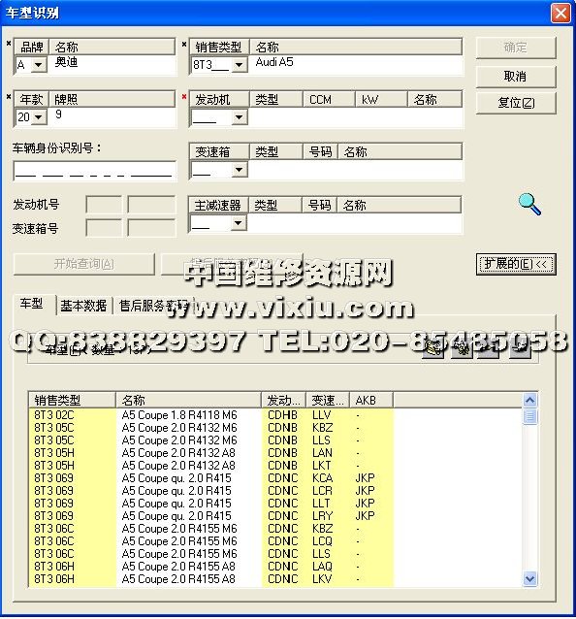576x619 pixels.
Task: Click the 取消 cancel button
Action: tap(516, 77)
